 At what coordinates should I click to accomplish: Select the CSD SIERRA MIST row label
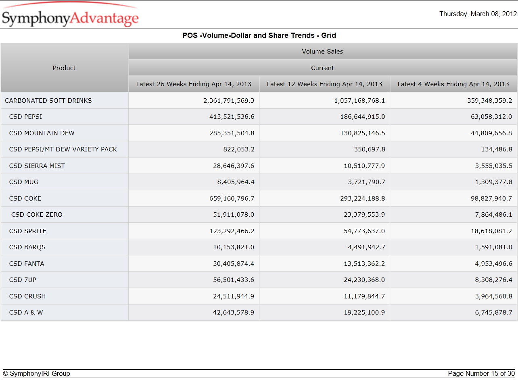(x=37, y=166)
